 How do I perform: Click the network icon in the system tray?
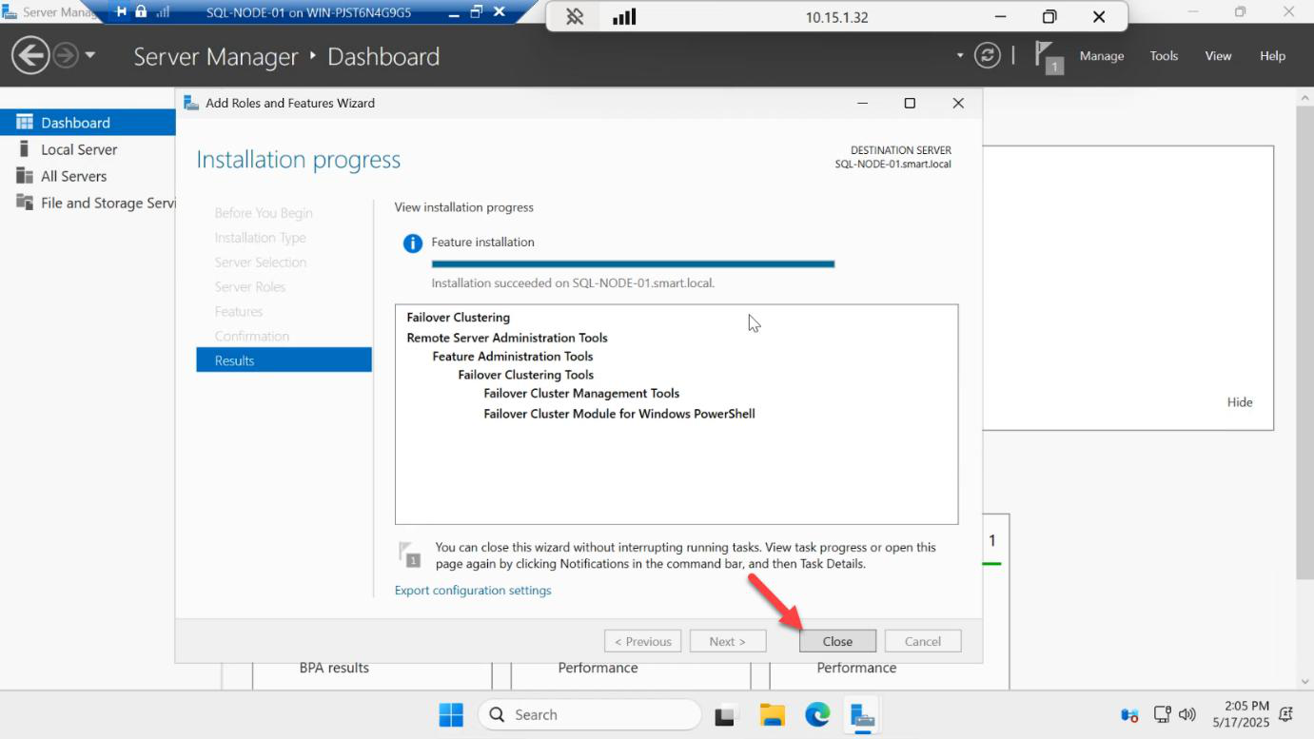coord(1162,714)
